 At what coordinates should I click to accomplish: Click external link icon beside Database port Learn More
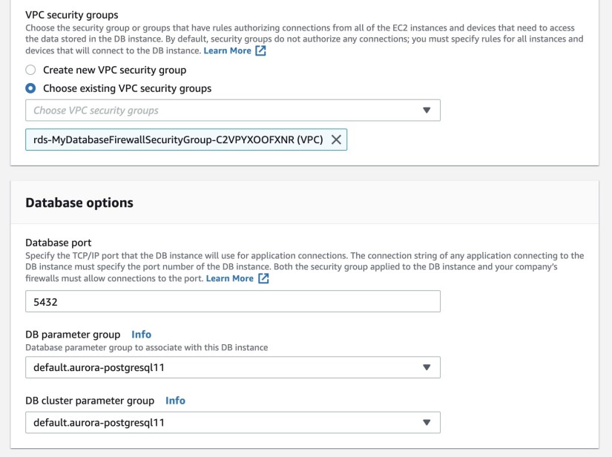pos(263,278)
